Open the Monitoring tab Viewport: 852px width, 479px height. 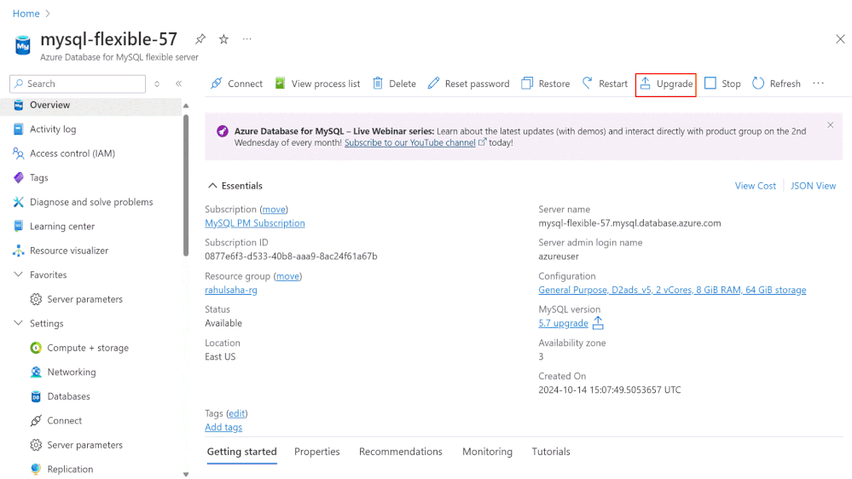pos(487,452)
